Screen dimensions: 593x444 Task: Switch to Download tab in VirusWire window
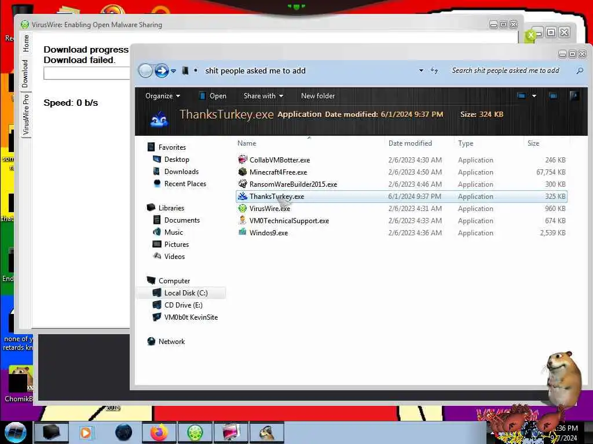click(25, 73)
